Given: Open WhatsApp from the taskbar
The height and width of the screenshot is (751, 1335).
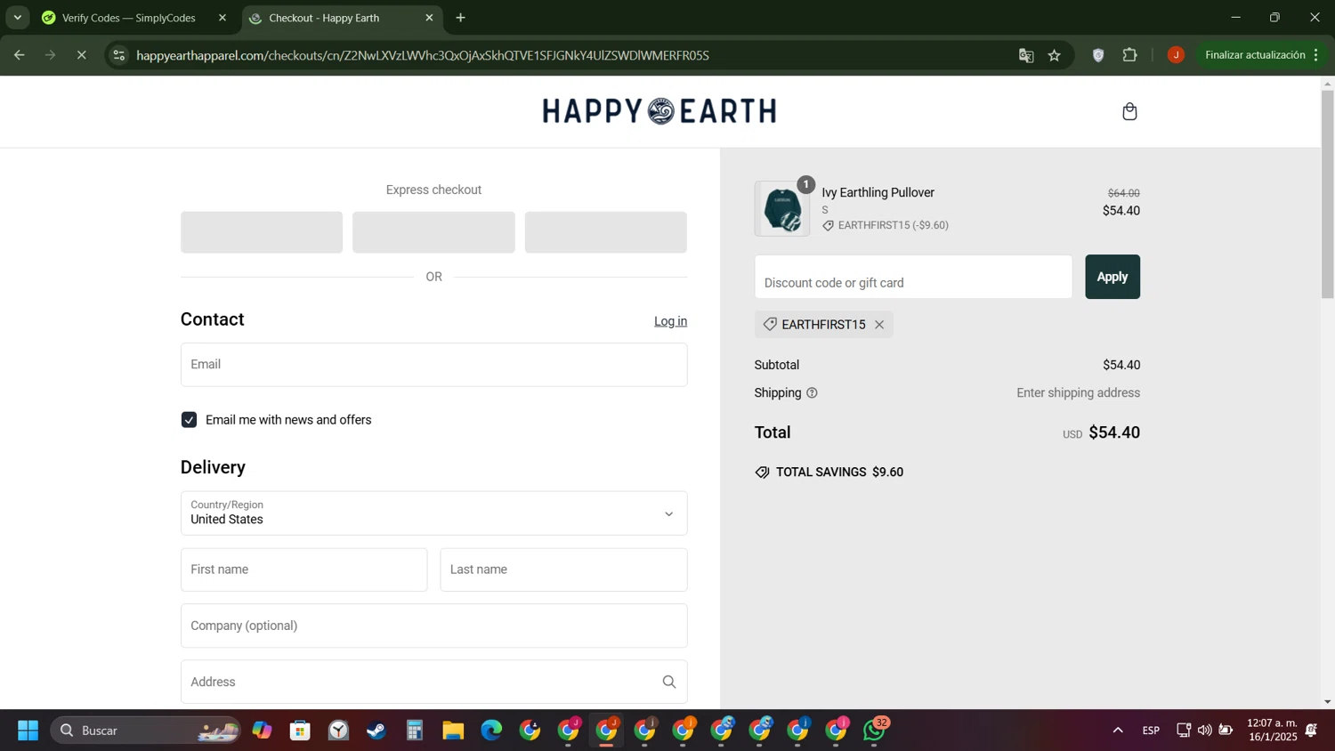Looking at the screenshot, I should tap(876, 731).
